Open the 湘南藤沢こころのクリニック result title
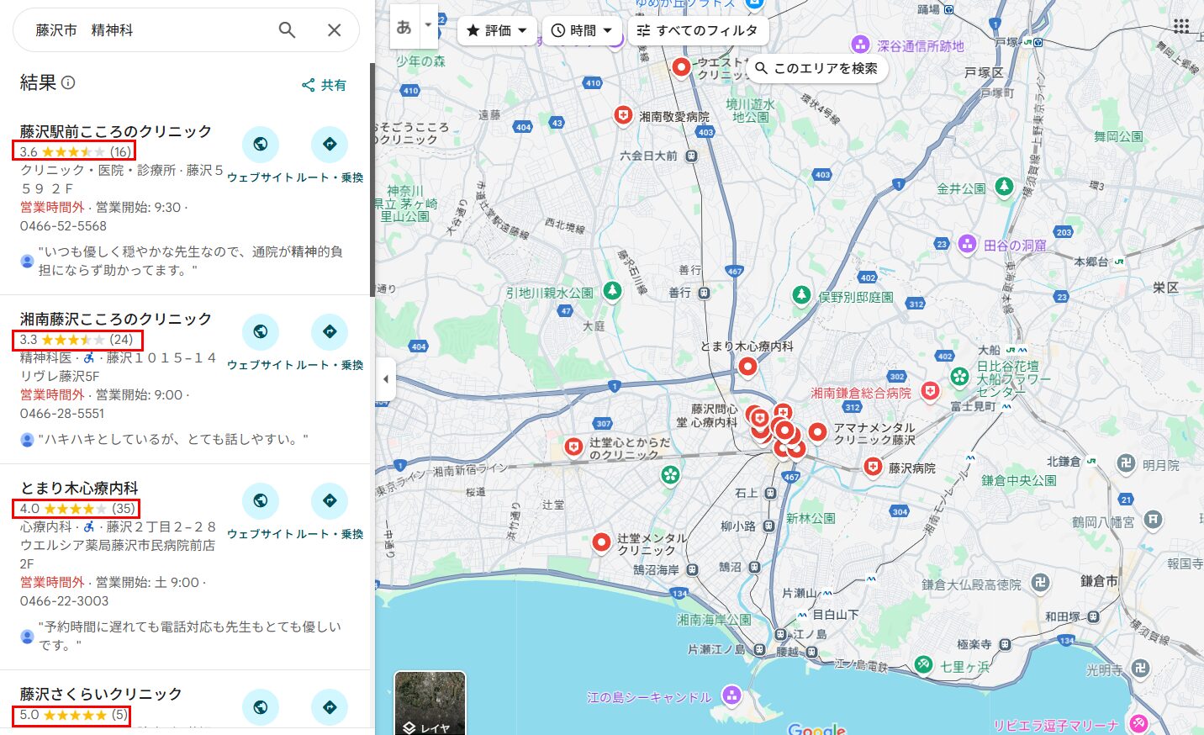This screenshot has width=1204, height=735. [116, 319]
